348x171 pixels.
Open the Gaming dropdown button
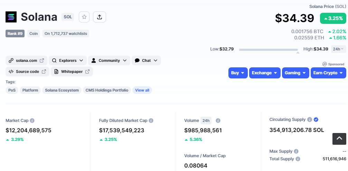295,73
